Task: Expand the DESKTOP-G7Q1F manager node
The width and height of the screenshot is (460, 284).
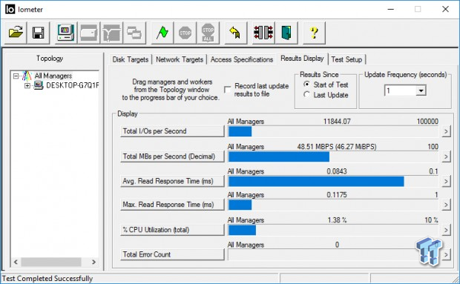Action: pyautogui.click(x=27, y=85)
